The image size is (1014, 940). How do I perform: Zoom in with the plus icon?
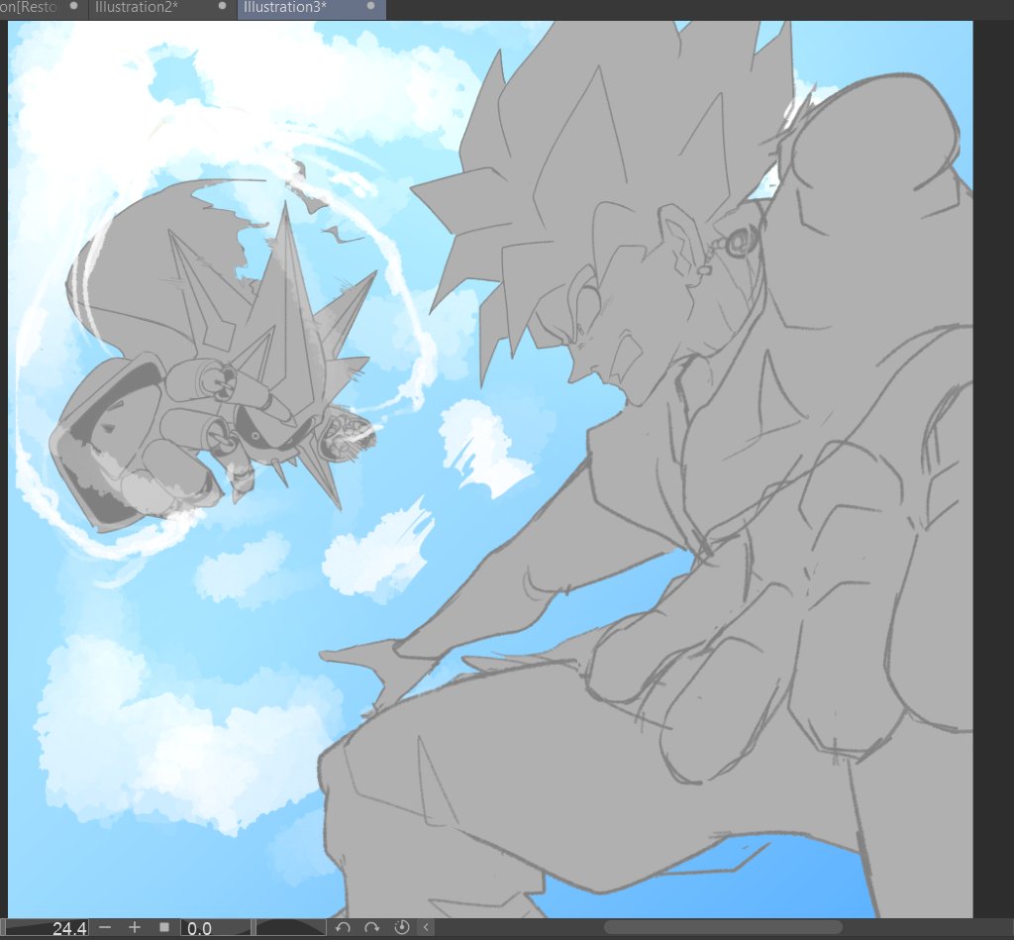pos(136,928)
